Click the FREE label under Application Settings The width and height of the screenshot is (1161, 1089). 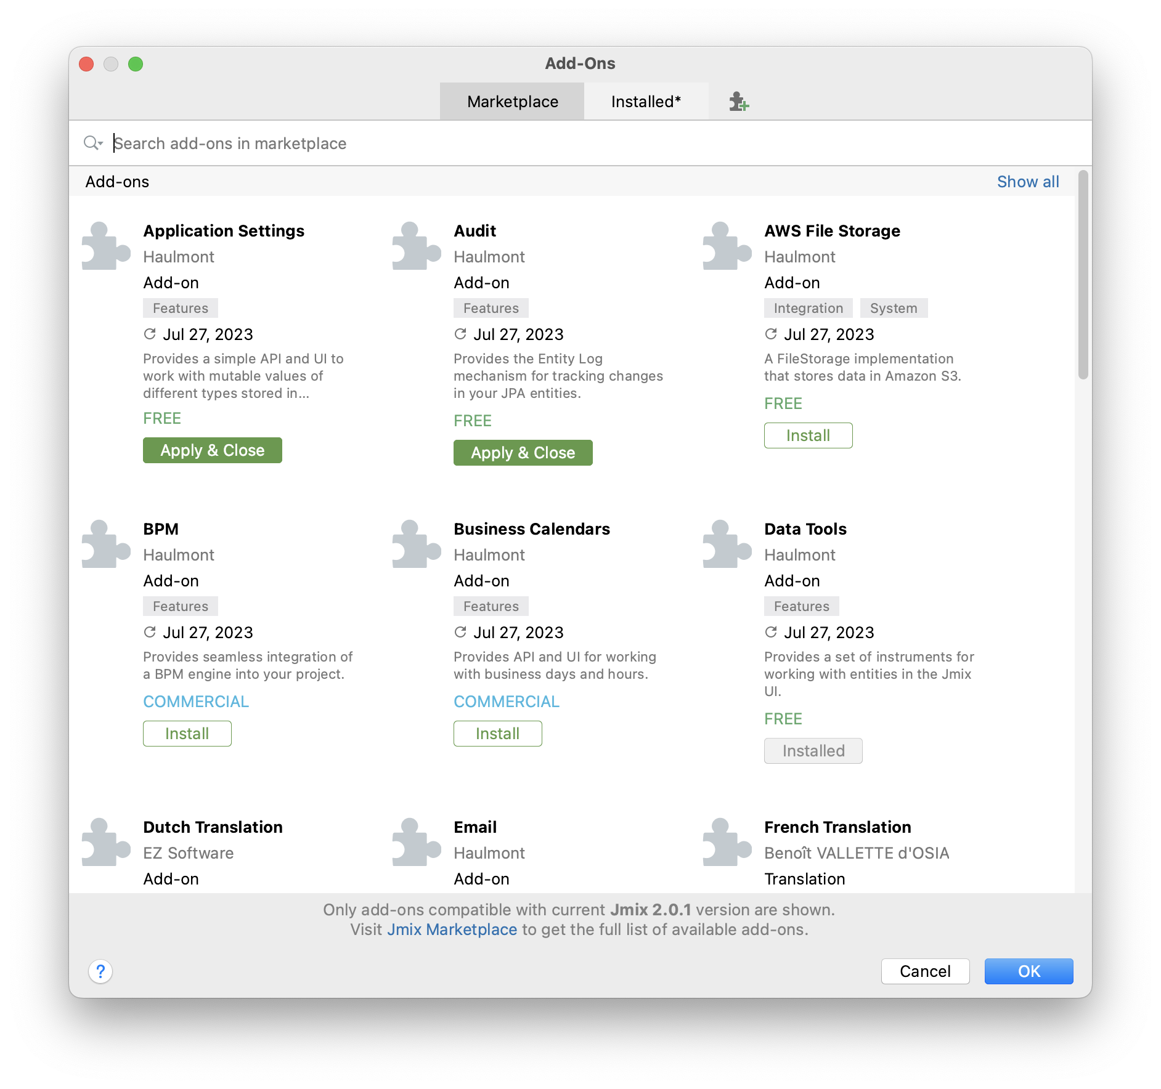(x=162, y=418)
